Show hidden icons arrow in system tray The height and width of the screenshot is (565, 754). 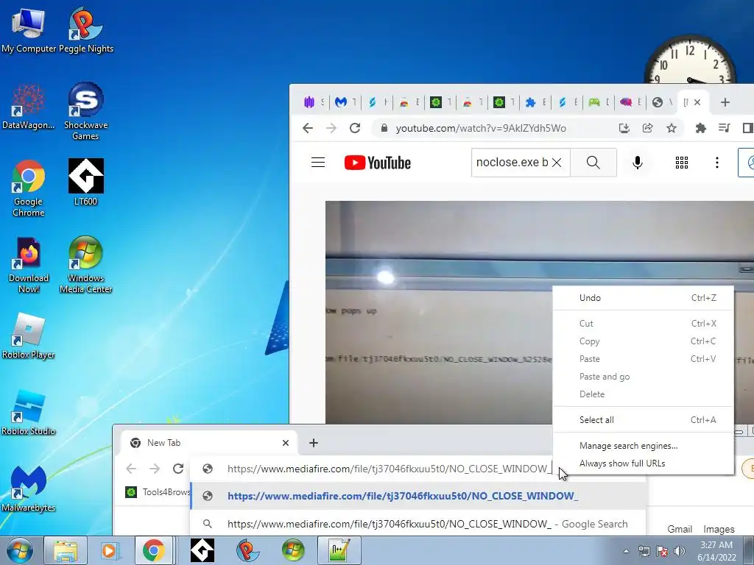pos(626,551)
